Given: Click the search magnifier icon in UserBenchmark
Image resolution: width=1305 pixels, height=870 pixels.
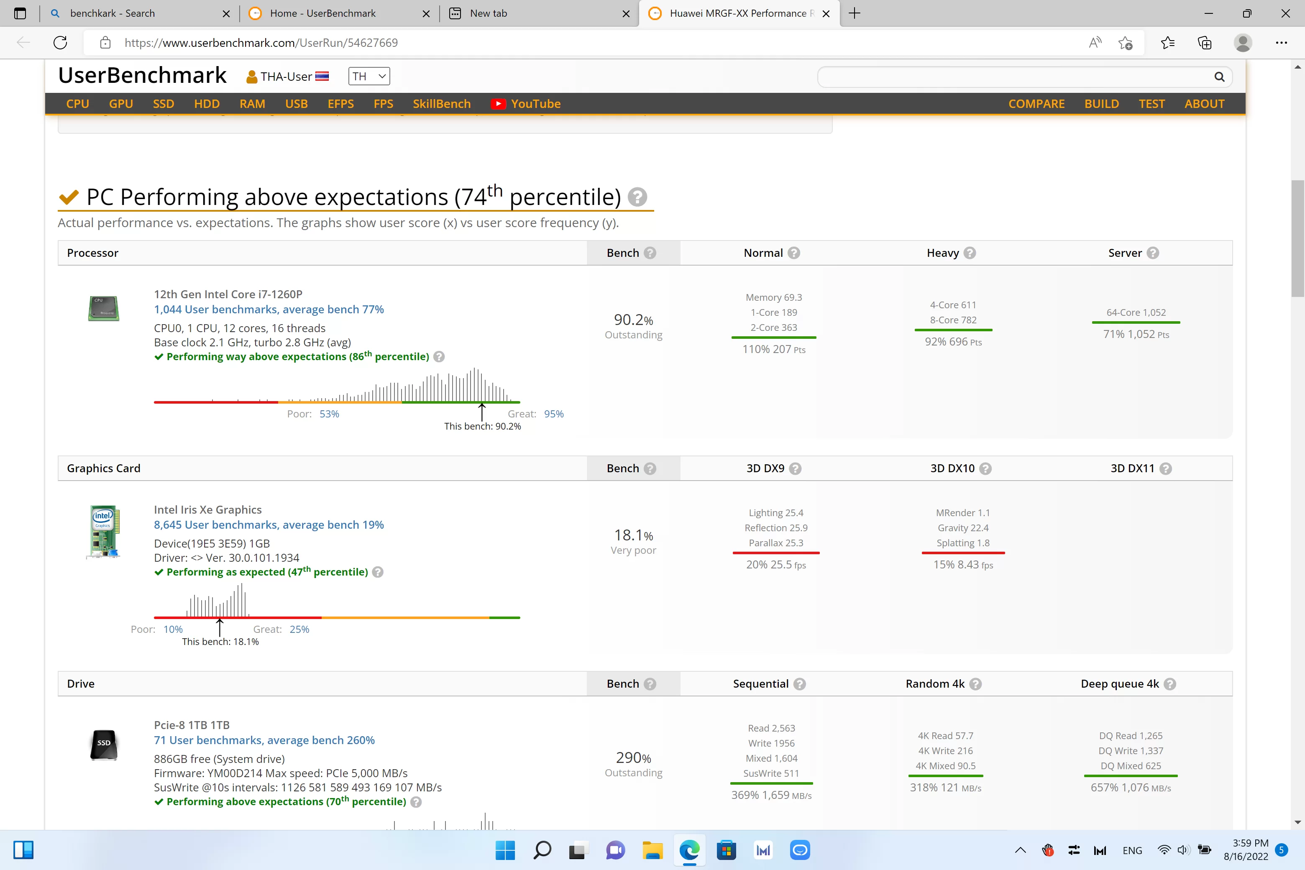Looking at the screenshot, I should (1219, 77).
